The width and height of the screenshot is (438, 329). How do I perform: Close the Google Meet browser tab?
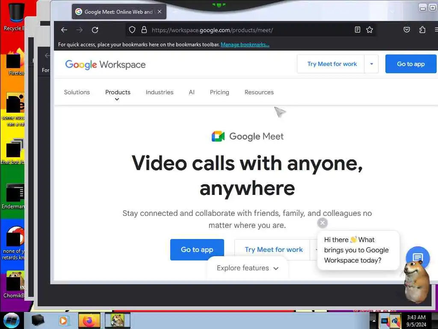[x=160, y=12]
